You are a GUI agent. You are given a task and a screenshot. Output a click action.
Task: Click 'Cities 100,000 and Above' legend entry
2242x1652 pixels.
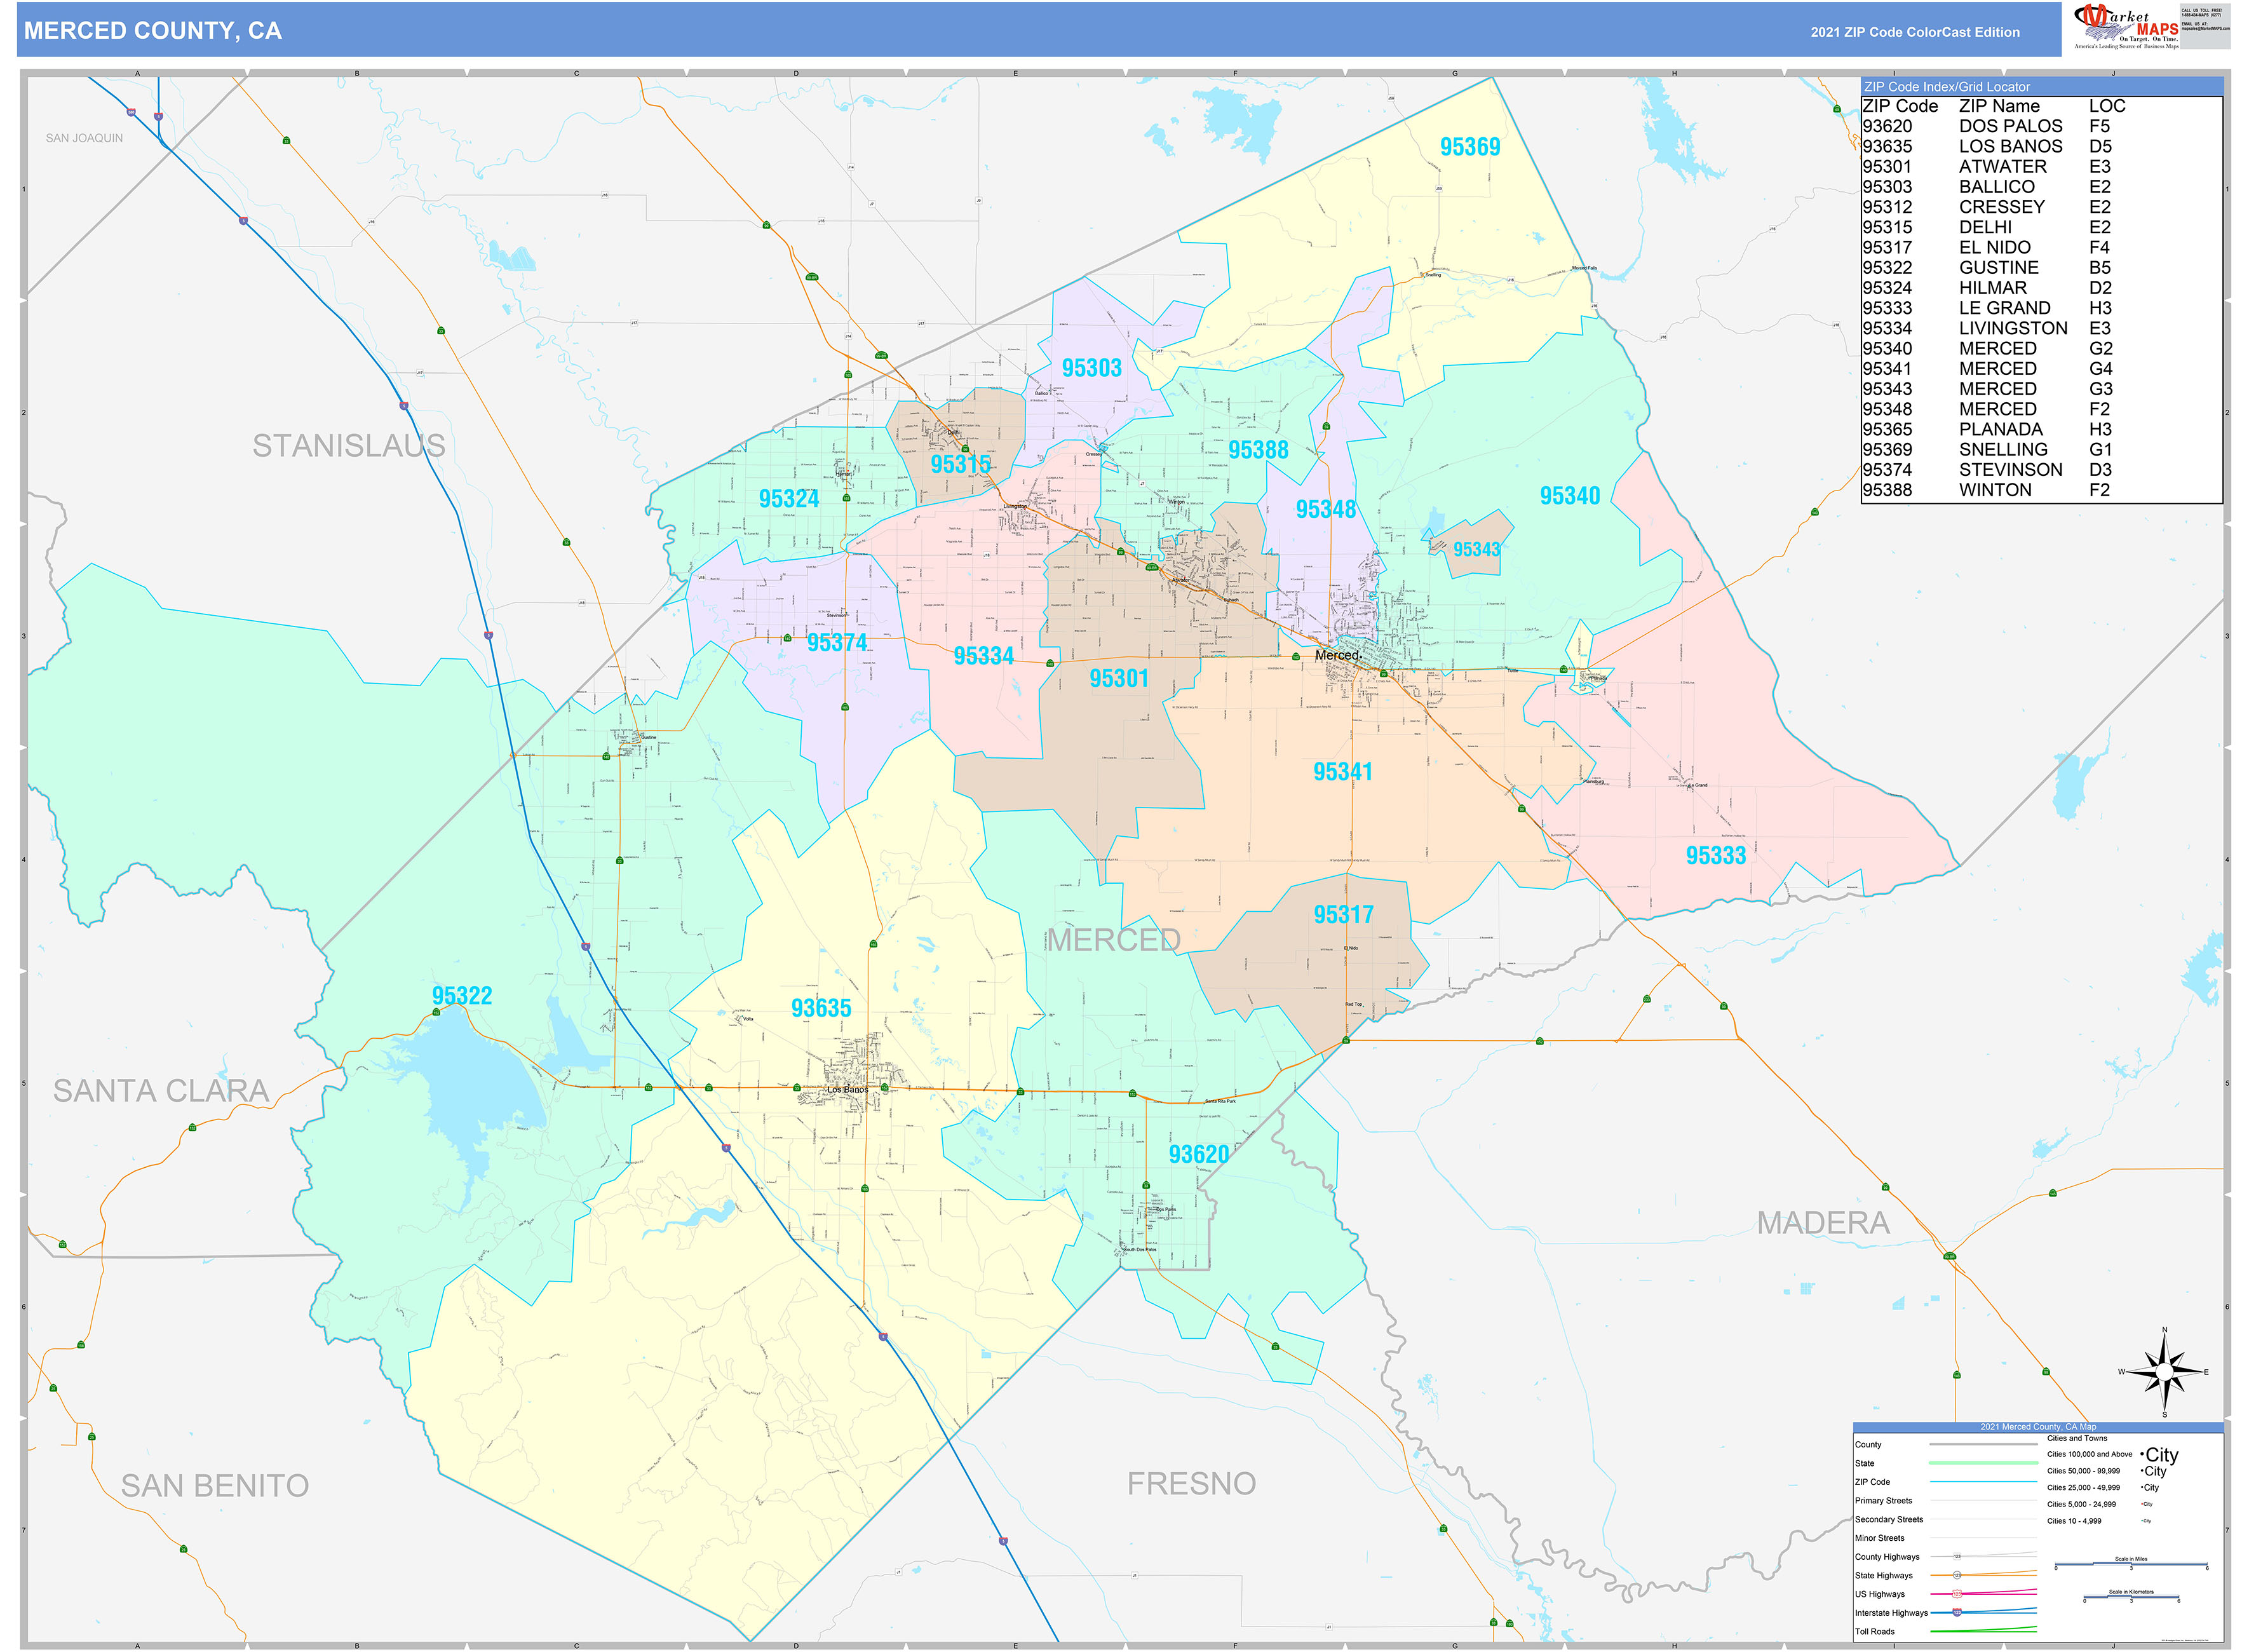point(2089,1455)
